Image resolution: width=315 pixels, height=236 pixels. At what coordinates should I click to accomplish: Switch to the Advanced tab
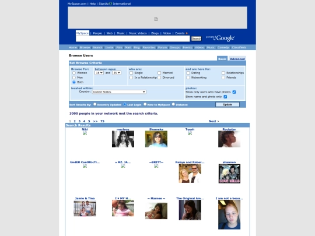pyautogui.click(x=237, y=59)
